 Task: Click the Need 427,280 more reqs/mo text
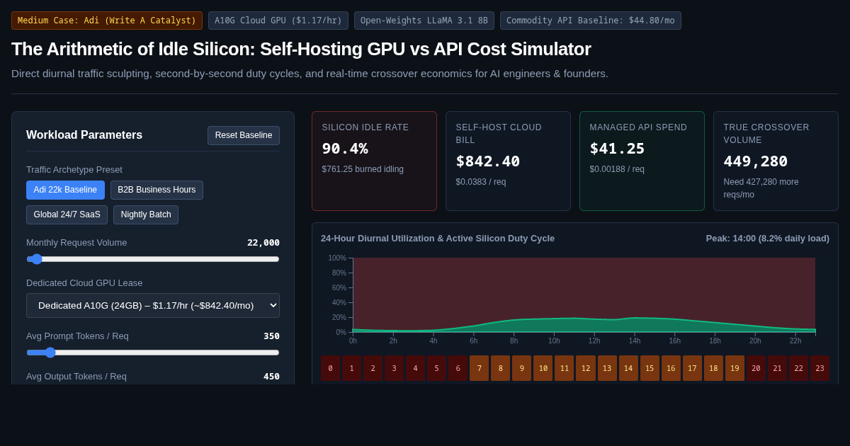point(761,188)
